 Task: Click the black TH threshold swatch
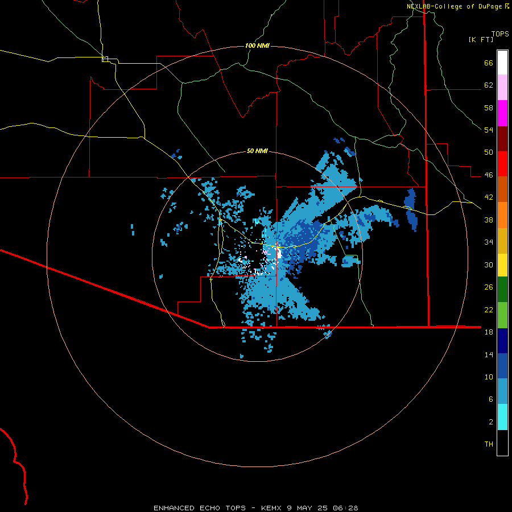(x=502, y=443)
